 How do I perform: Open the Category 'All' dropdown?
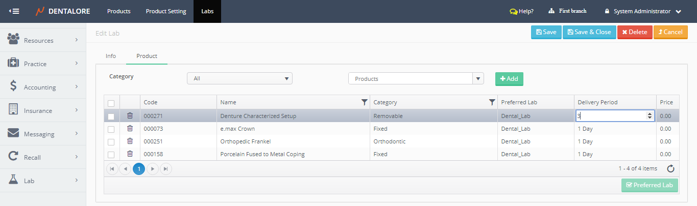click(x=239, y=78)
